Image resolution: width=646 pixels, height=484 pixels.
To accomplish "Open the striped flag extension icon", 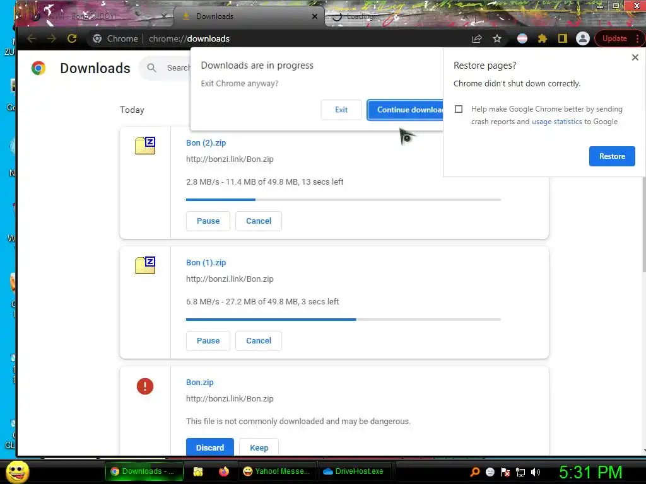I will (x=522, y=38).
